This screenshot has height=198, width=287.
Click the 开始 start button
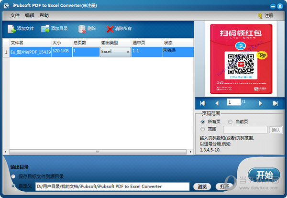pos(264,175)
